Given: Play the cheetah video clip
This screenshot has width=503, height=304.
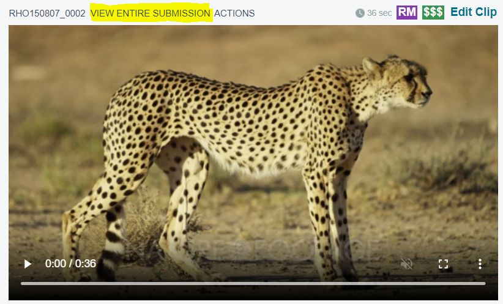Looking at the screenshot, I should coord(28,264).
